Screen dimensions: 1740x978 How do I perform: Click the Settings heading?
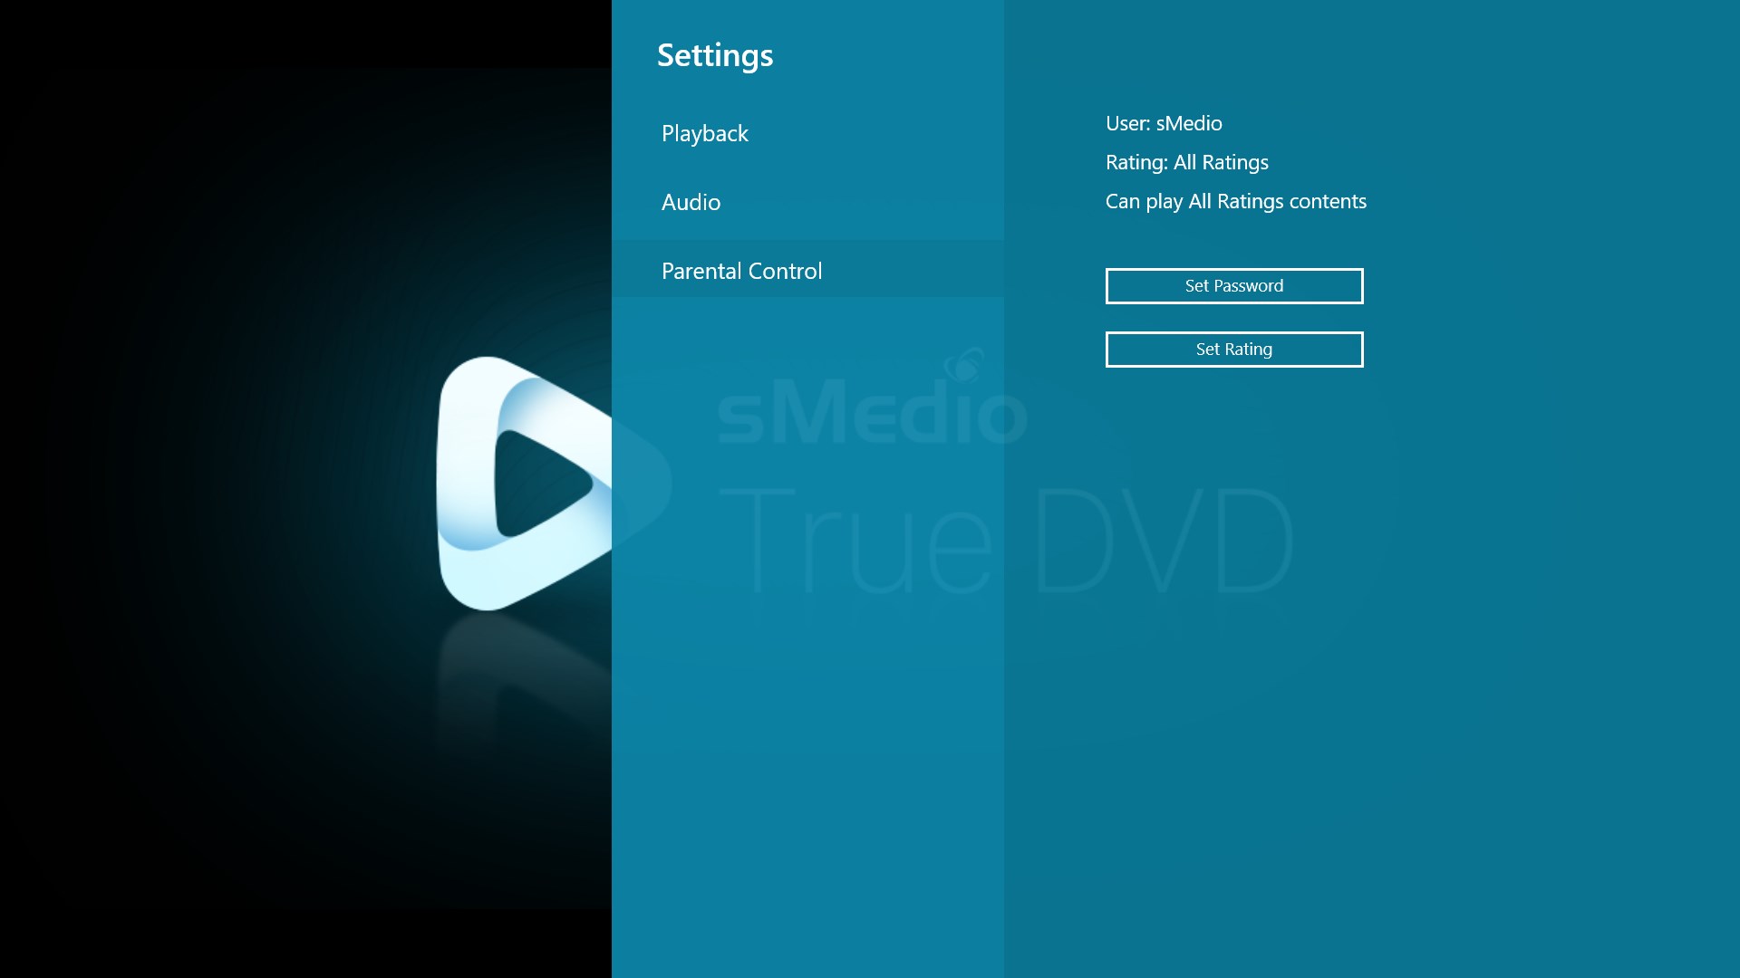tap(716, 54)
